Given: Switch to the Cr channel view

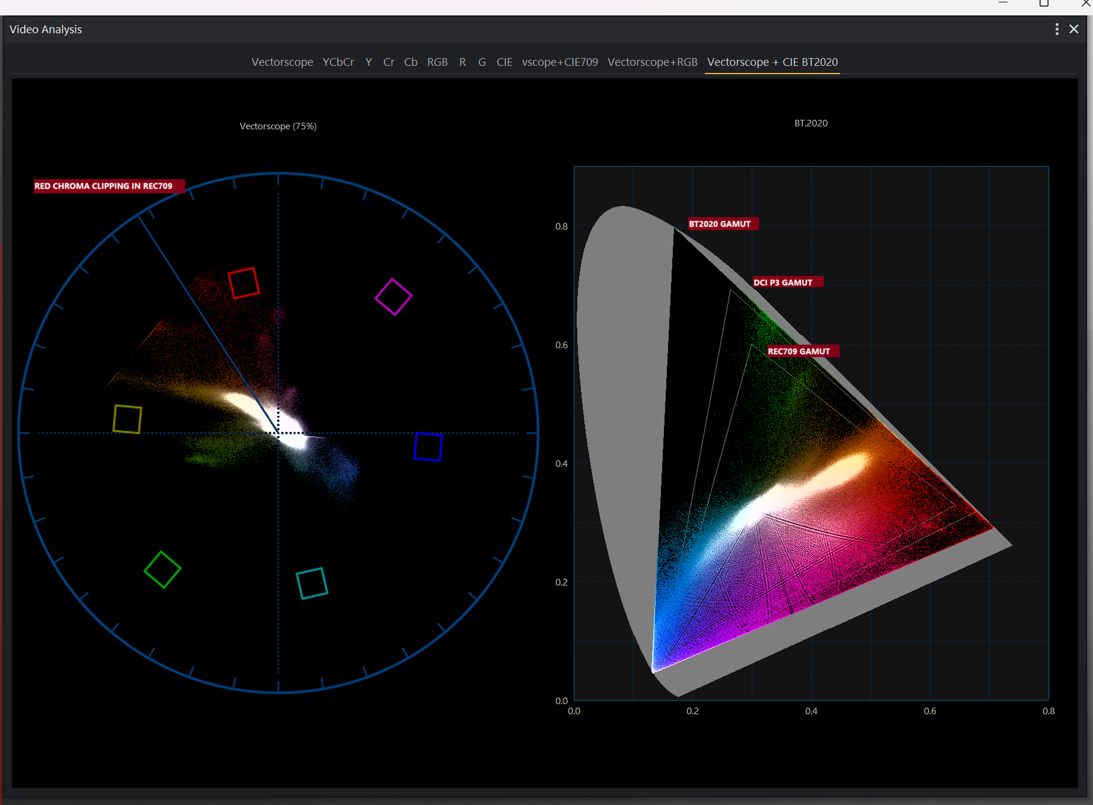Looking at the screenshot, I should 389,62.
